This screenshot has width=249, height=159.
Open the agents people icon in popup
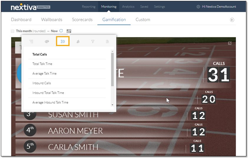pyautogui.click(x=78, y=42)
